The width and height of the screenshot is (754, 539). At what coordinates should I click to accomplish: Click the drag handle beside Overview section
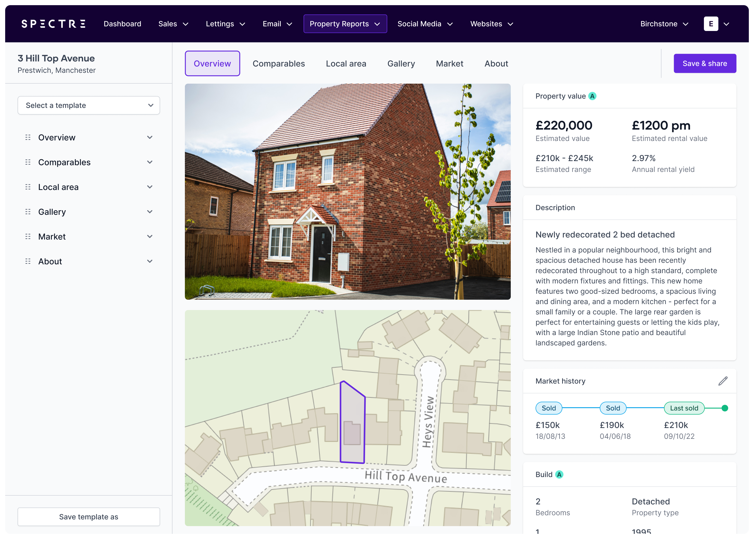[x=28, y=137]
